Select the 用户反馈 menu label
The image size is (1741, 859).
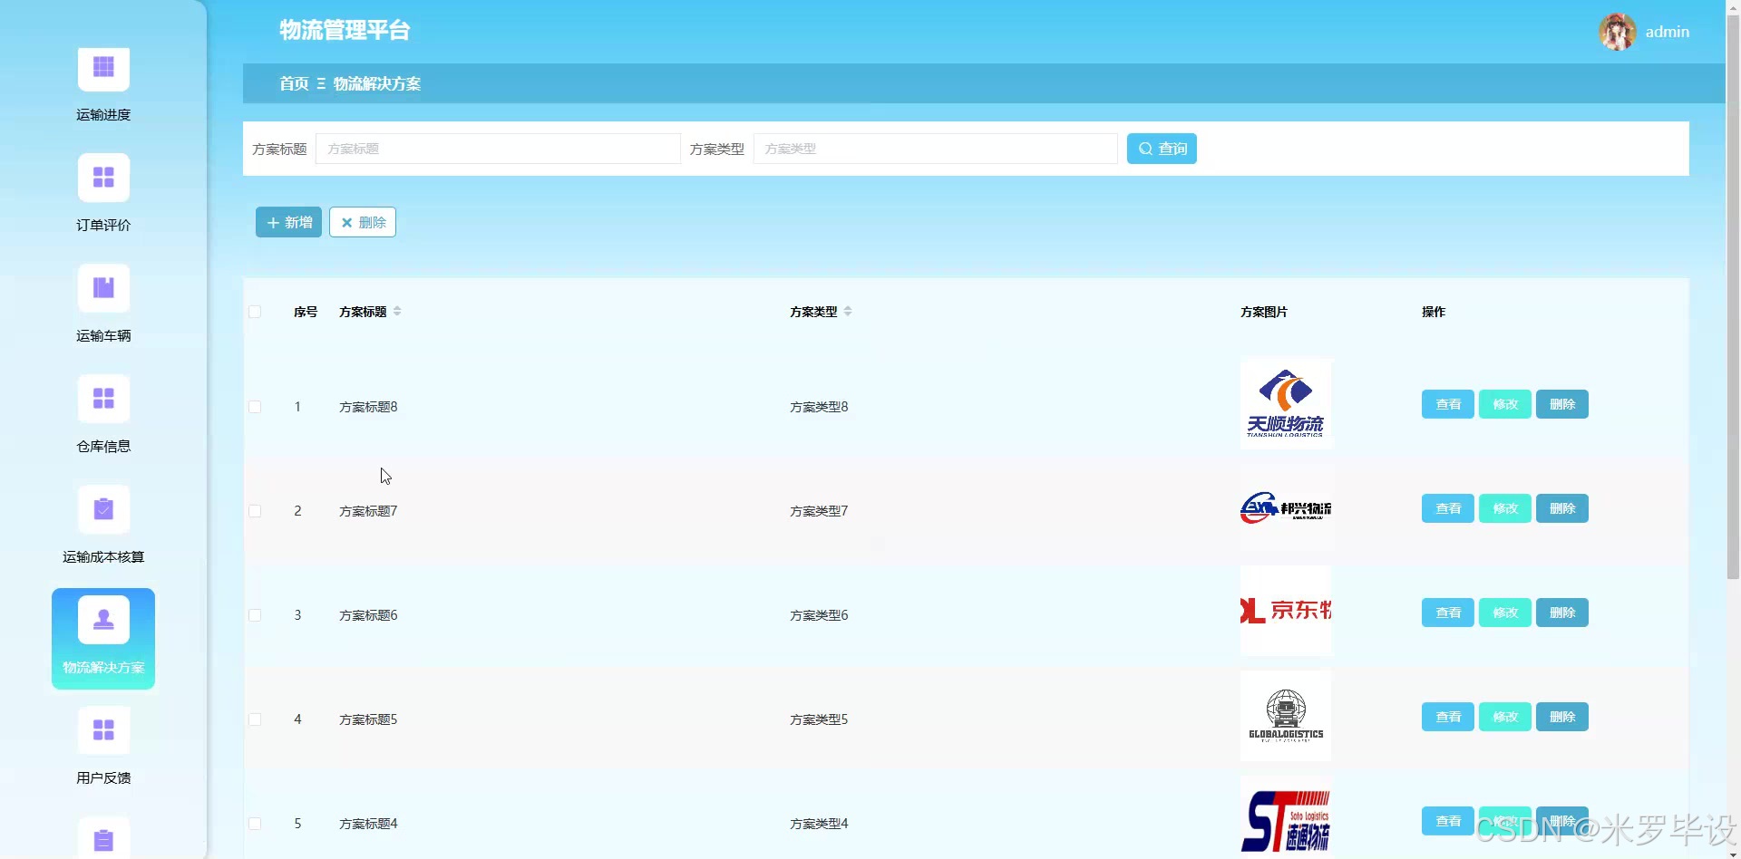point(103,778)
